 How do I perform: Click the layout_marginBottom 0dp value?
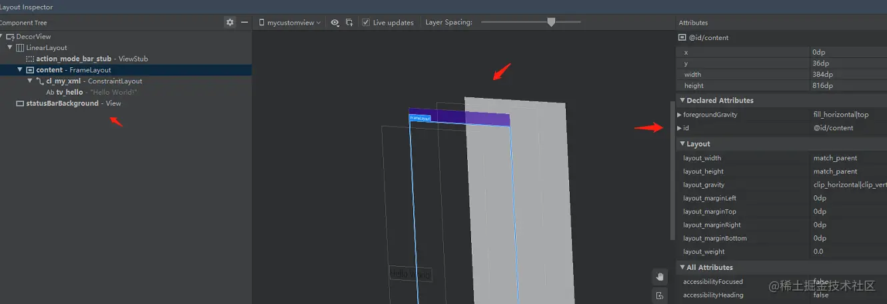tap(820, 238)
